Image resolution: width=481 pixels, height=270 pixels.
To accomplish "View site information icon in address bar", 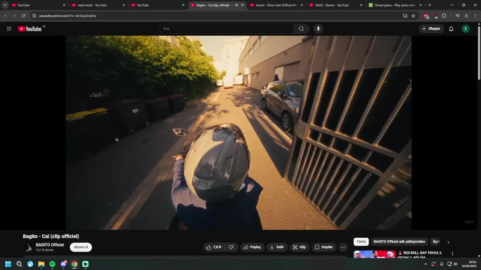I will tap(34, 16).
